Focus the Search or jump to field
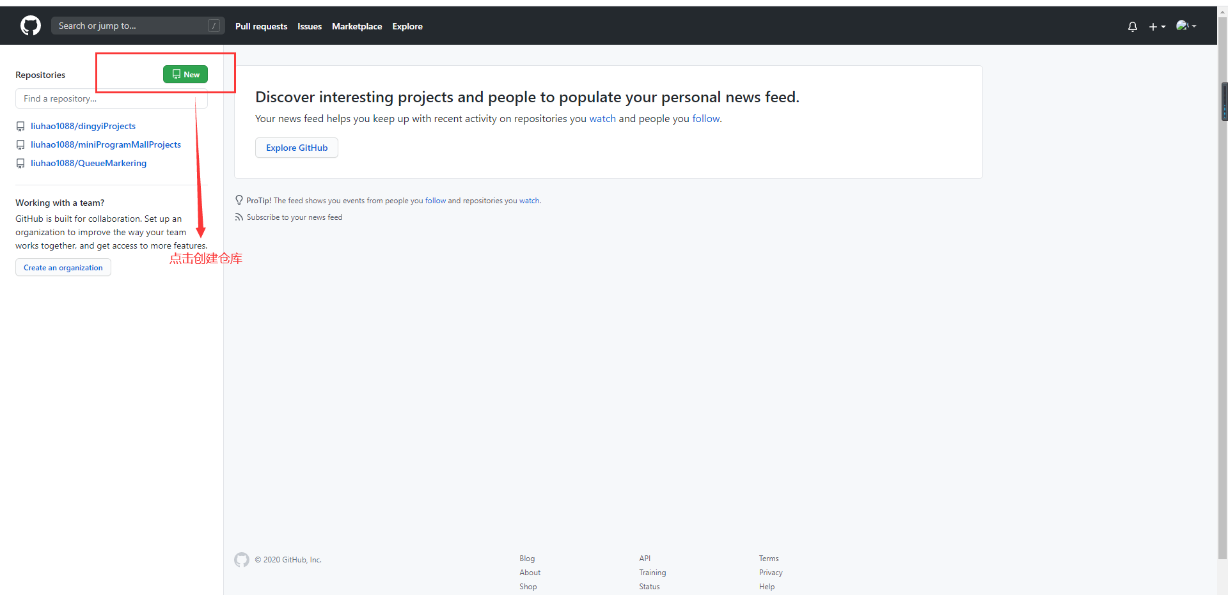 [x=138, y=26]
